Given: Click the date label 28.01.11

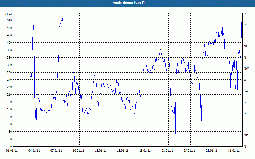Looking at the screenshot, I should pos(212,151).
